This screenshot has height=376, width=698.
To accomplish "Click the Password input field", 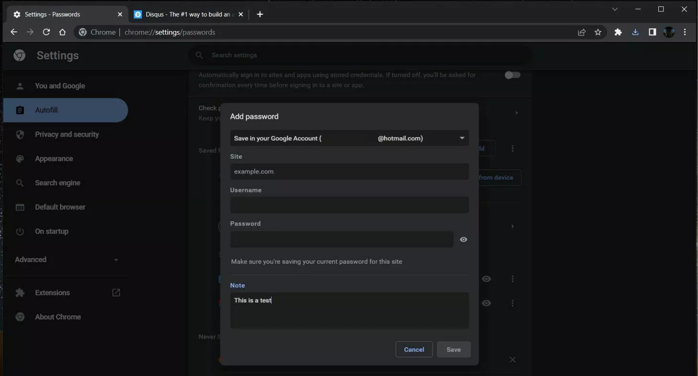I will pos(341,239).
